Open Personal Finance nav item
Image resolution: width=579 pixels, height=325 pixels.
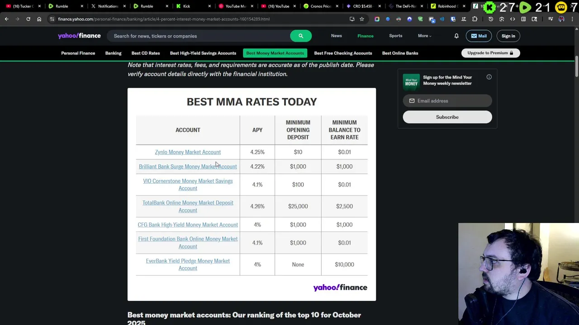coord(78,53)
